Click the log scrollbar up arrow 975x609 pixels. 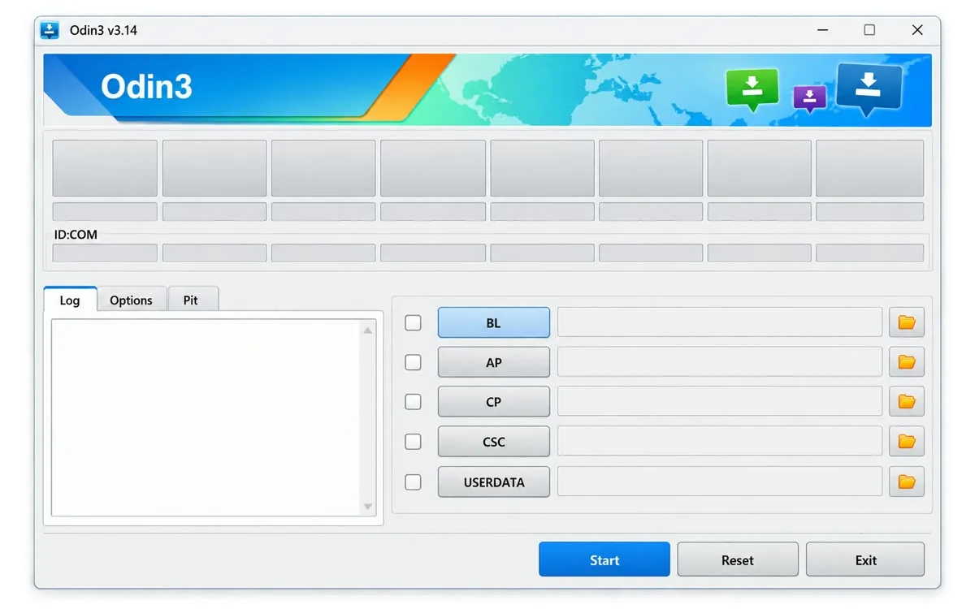[x=368, y=330]
